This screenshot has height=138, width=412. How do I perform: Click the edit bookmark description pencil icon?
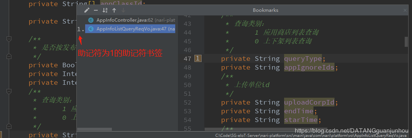(87, 10)
